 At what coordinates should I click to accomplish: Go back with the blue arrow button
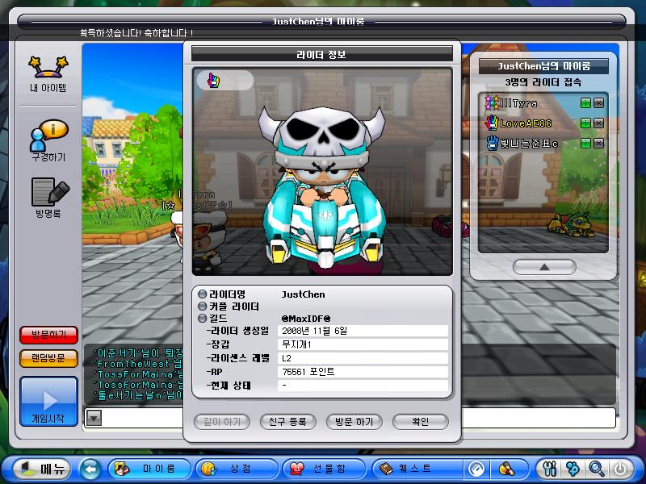point(90,469)
